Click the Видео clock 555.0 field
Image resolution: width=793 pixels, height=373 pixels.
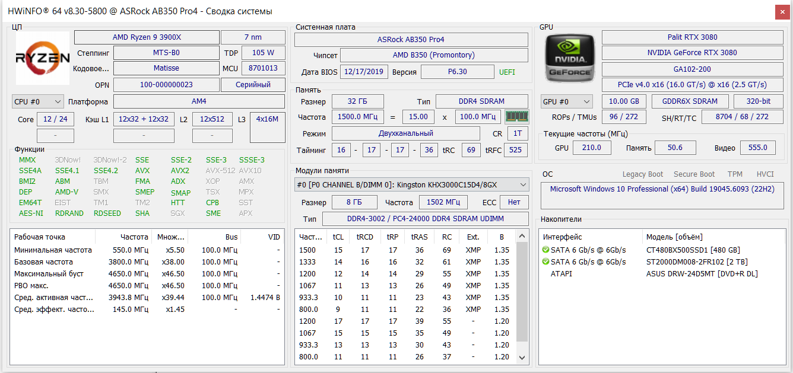coord(758,148)
